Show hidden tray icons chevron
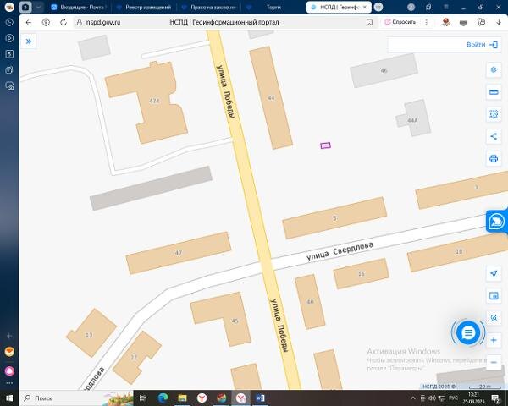The height and width of the screenshot is (406, 508). pos(413,398)
